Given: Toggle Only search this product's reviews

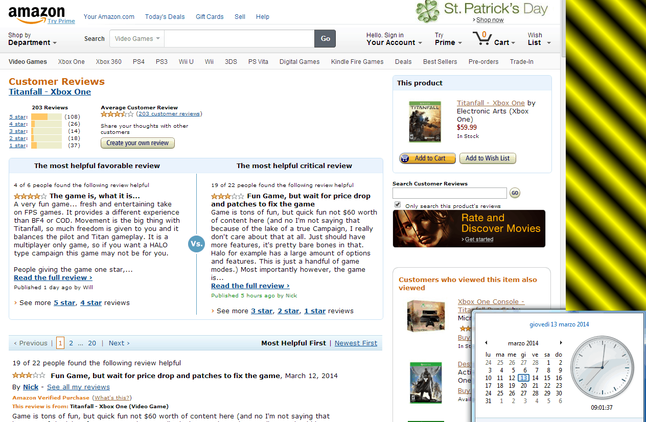Looking at the screenshot, I should 398,205.
